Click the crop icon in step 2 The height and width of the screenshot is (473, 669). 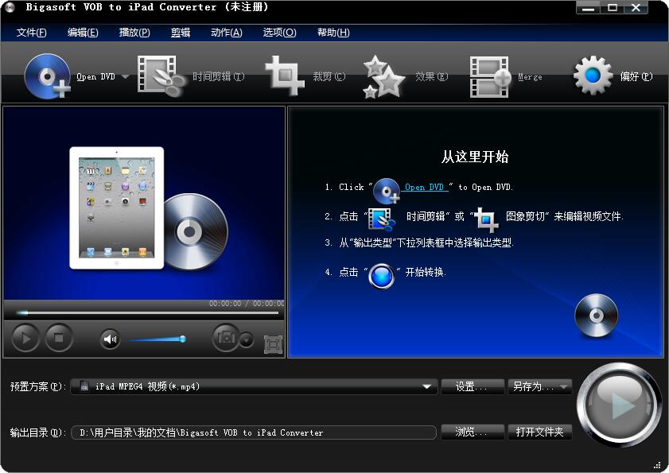pyautogui.click(x=486, y=219)
